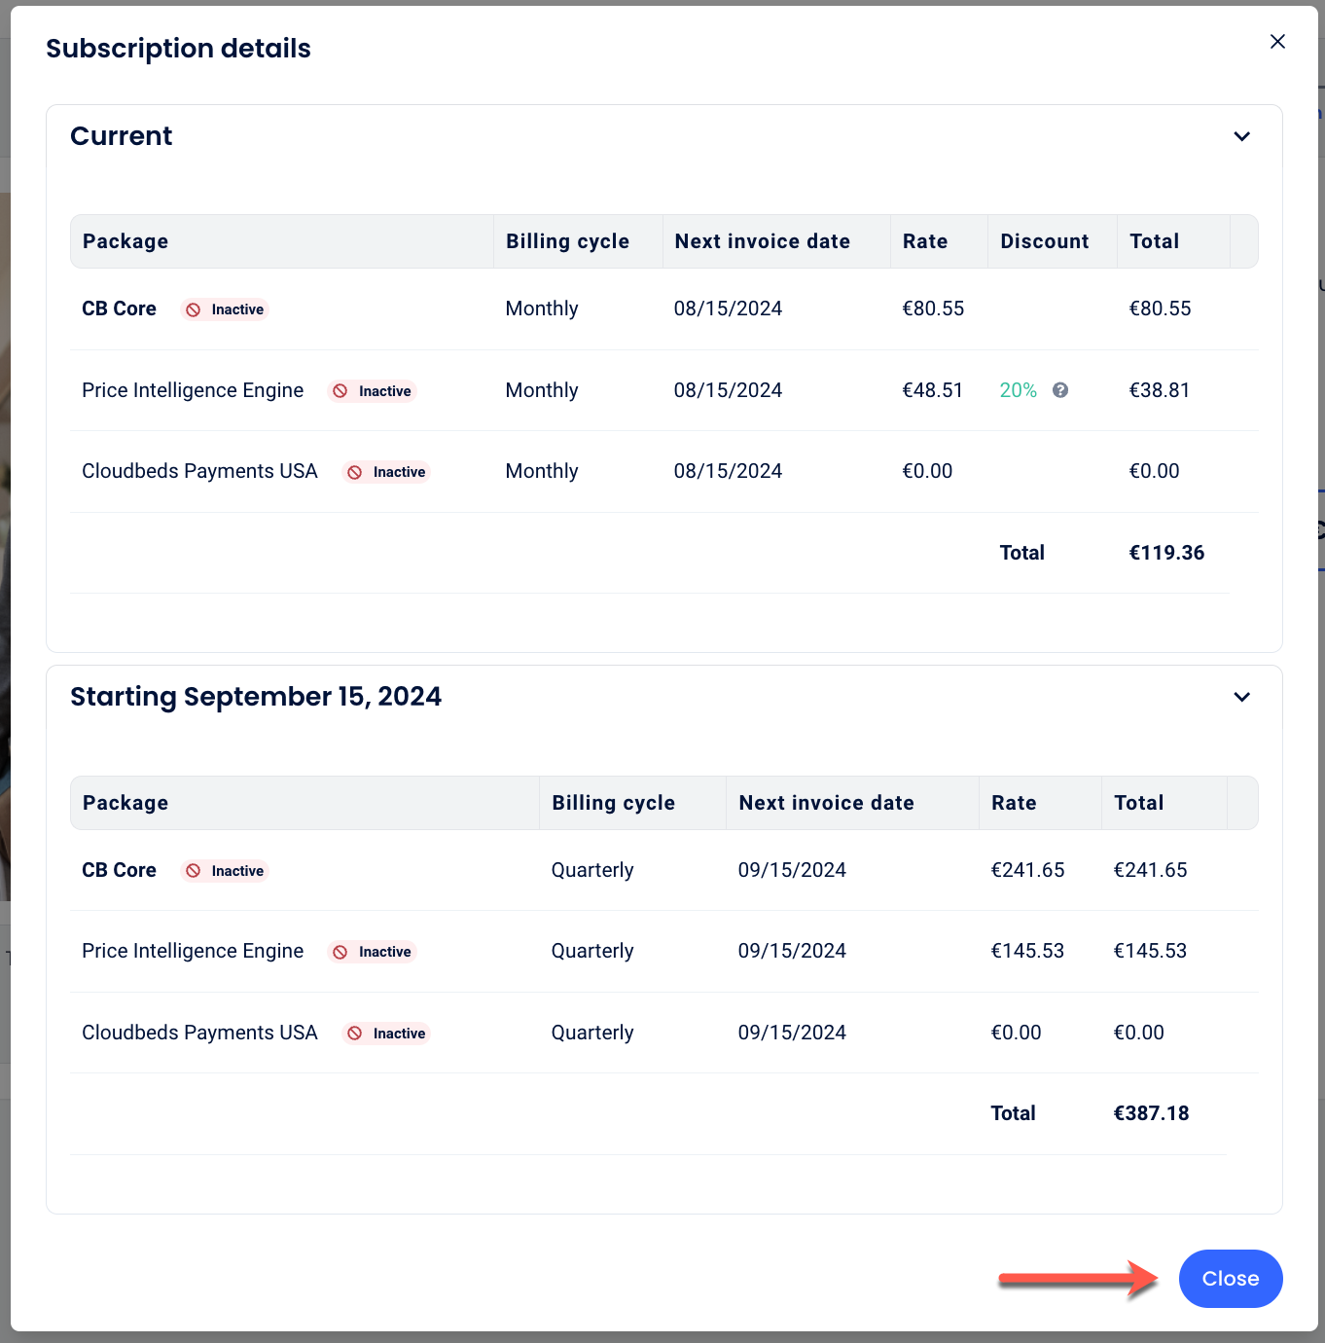Click Inactive badge on Current Price Intelligence Engine
This screenshot has width=1325, height=1343.
(373, 391)
